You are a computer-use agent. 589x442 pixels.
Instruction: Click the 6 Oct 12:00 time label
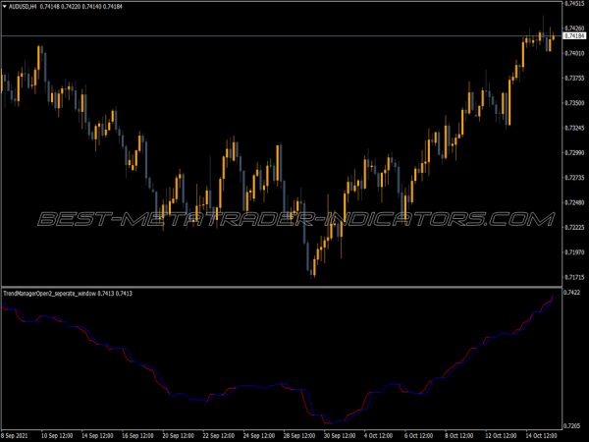pyautogui.click(x=419, y=435)
